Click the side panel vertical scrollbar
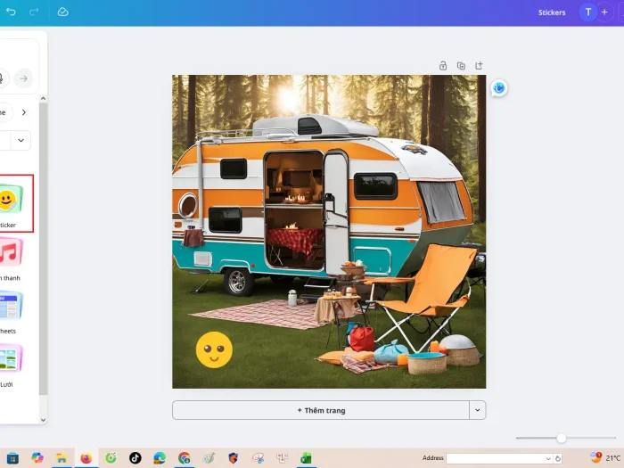 coord(43,249)
